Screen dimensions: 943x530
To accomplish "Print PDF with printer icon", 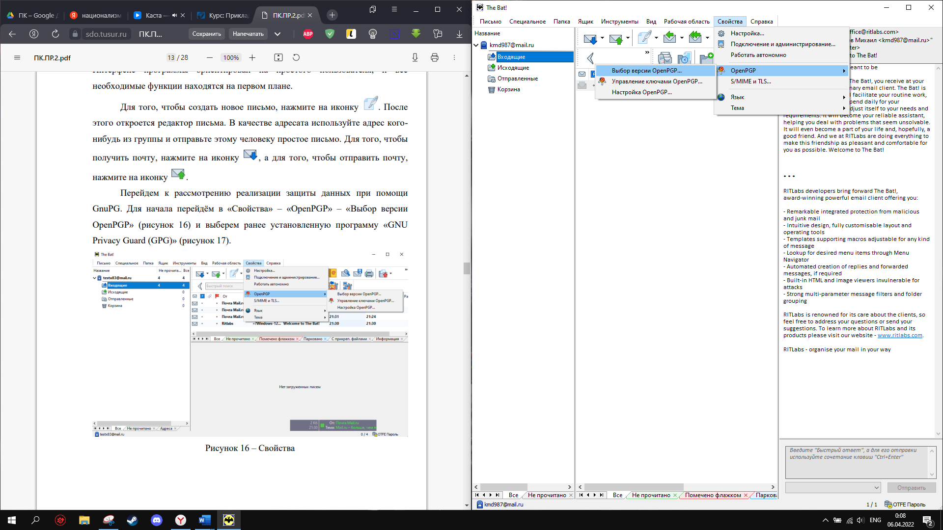I will tap(434, 57).
